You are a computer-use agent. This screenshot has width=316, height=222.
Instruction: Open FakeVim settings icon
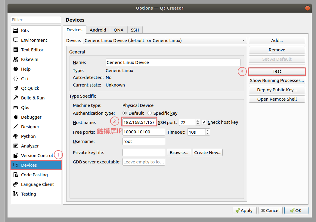click(16, 59)
